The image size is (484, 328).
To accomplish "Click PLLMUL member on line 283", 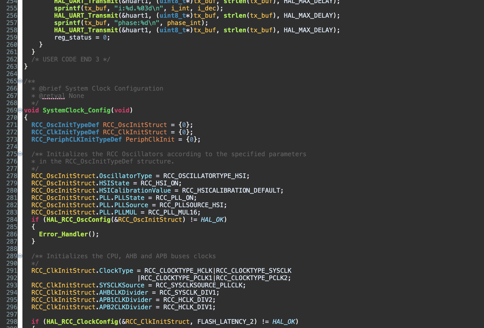I will pos(125,212).
